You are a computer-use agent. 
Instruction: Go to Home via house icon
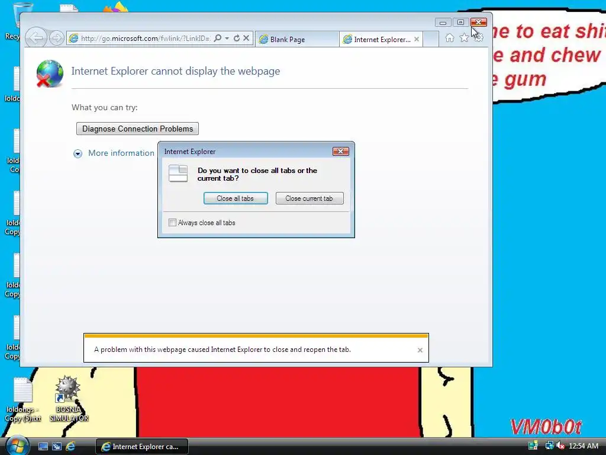[450, 38]
